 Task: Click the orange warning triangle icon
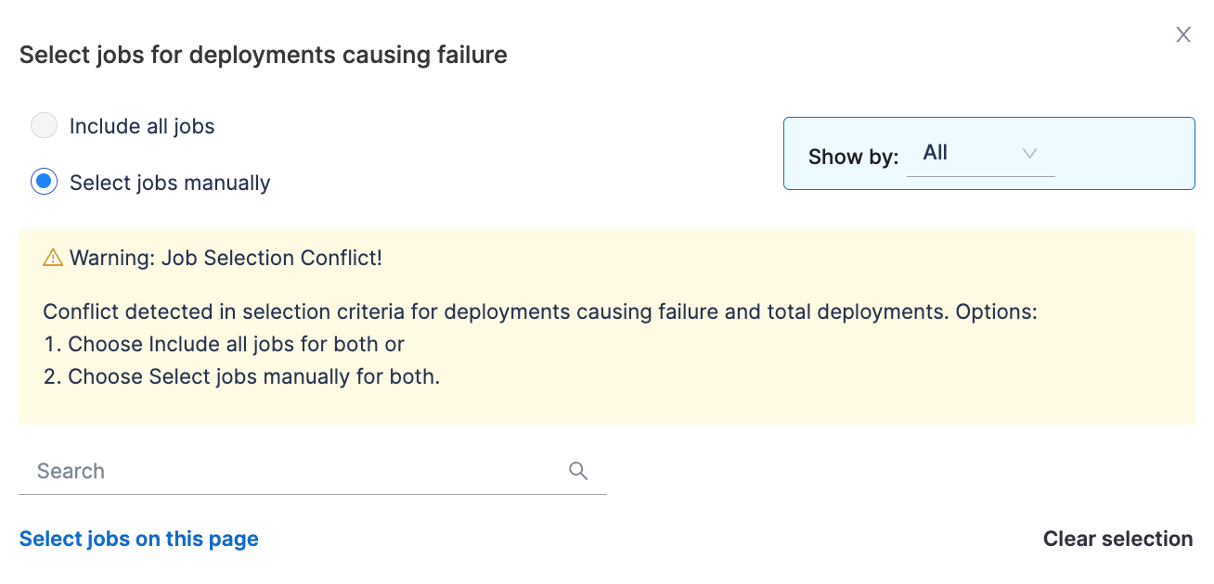click(x=53, y=258)
